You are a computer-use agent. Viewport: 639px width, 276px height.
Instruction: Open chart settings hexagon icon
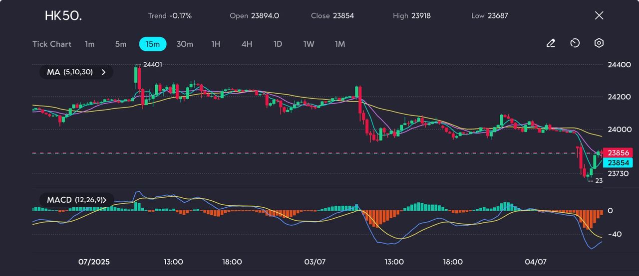point(599,43)
